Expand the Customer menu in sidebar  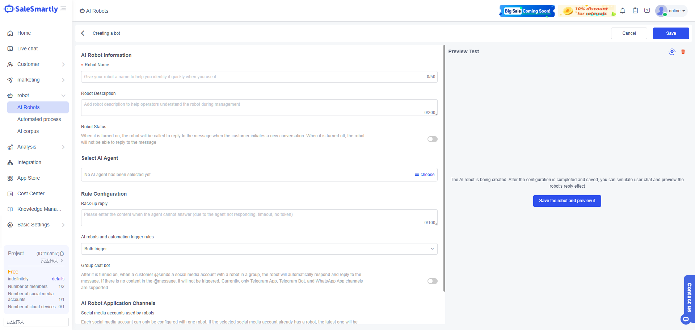[x=36, y=64]
